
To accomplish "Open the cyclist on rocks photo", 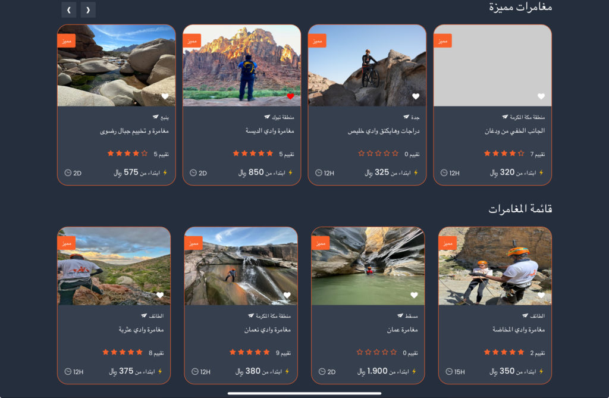I will tap(367, 65).
